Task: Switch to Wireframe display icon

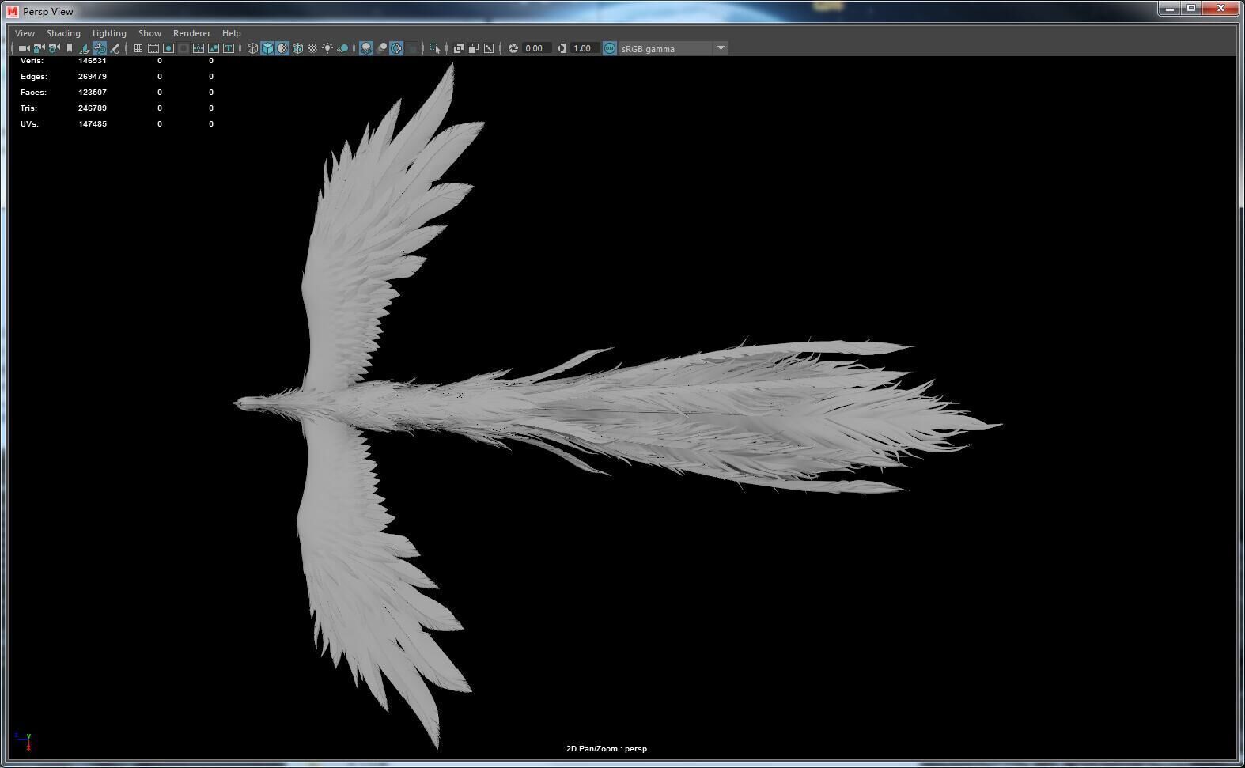Action: pyautogui.click(x=252, y=48)
